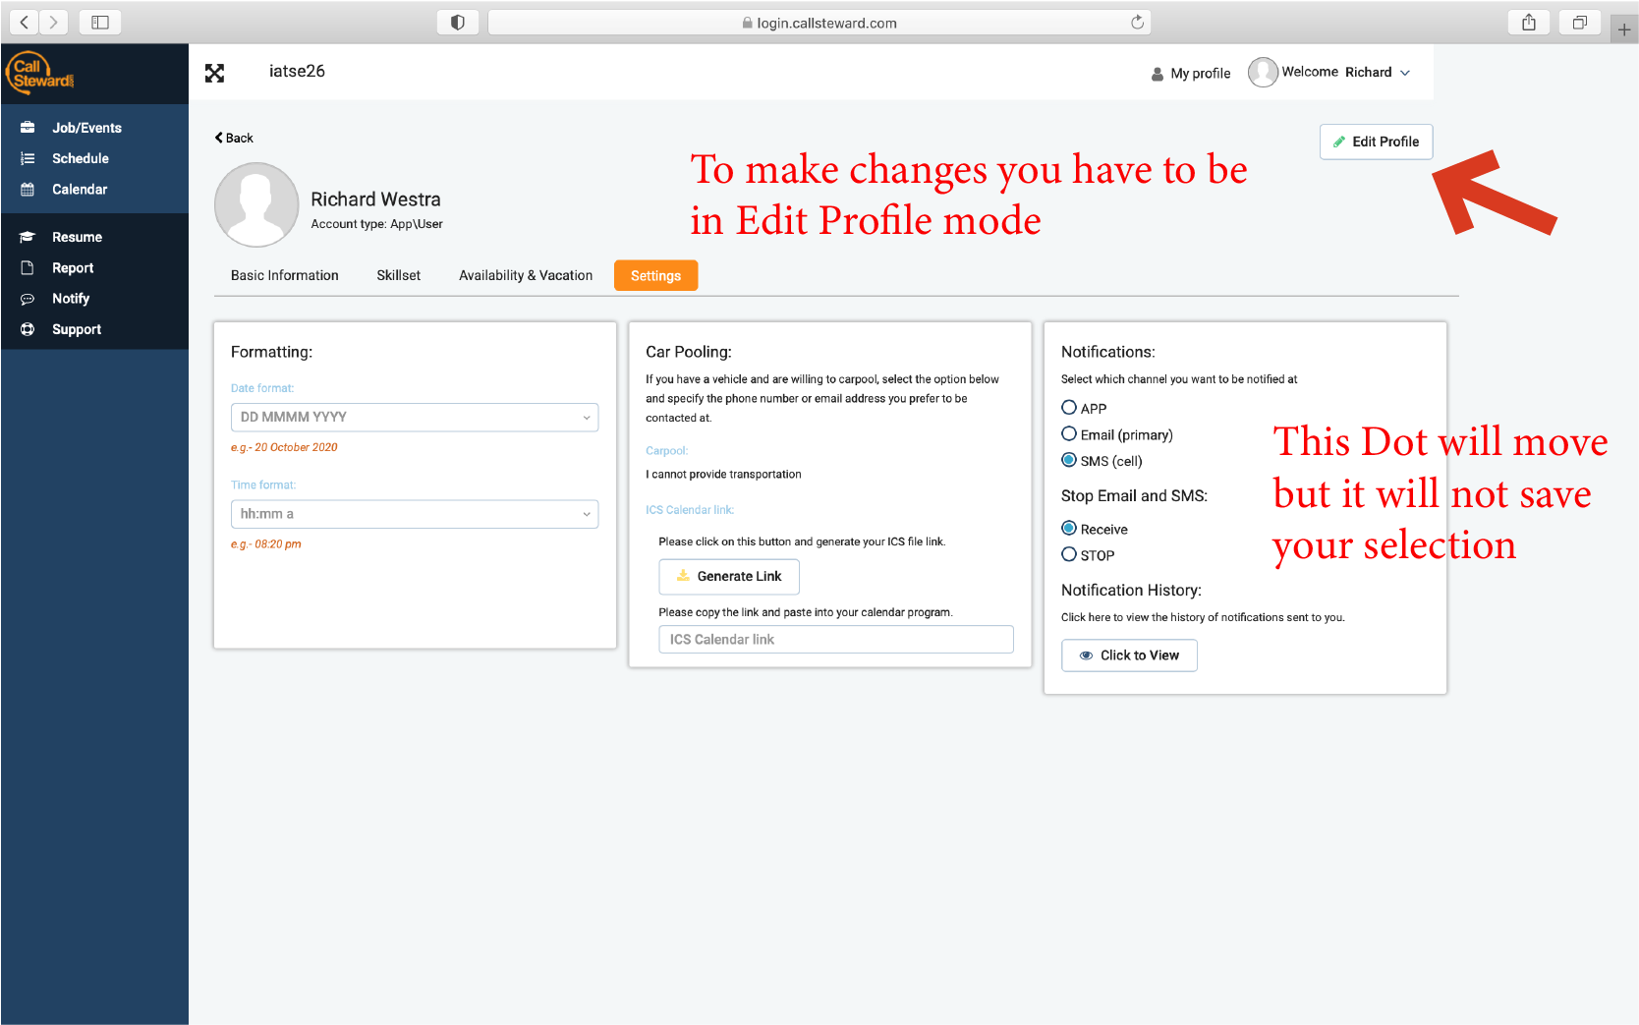The height and width of the screenshot is (1025, 1639).
Task: Click the browser reload icon
Action: (1137, 23)
